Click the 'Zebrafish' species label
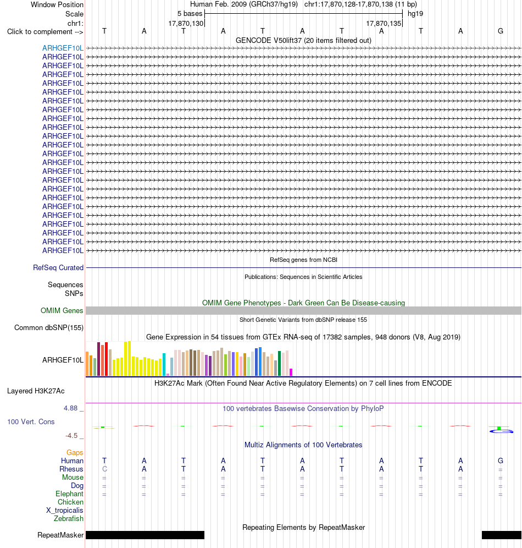Screen dimensions: 522x548 (68, 519)
